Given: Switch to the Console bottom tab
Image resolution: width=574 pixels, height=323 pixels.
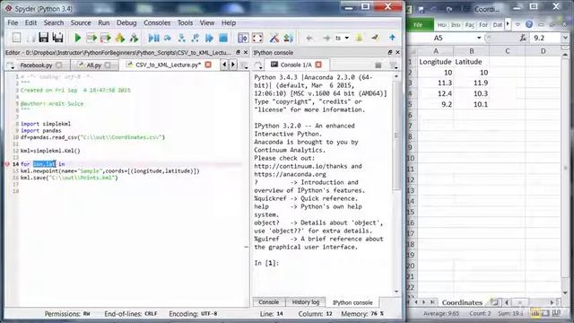Looking at the screenshot, I should click(x=269, y=302).
